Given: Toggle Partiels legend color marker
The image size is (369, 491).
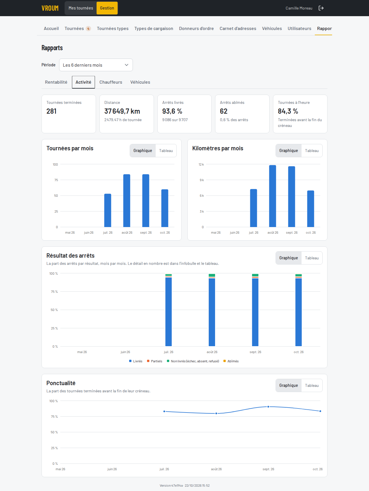Looking at the screenshot, I should click(x=148, y=361).
